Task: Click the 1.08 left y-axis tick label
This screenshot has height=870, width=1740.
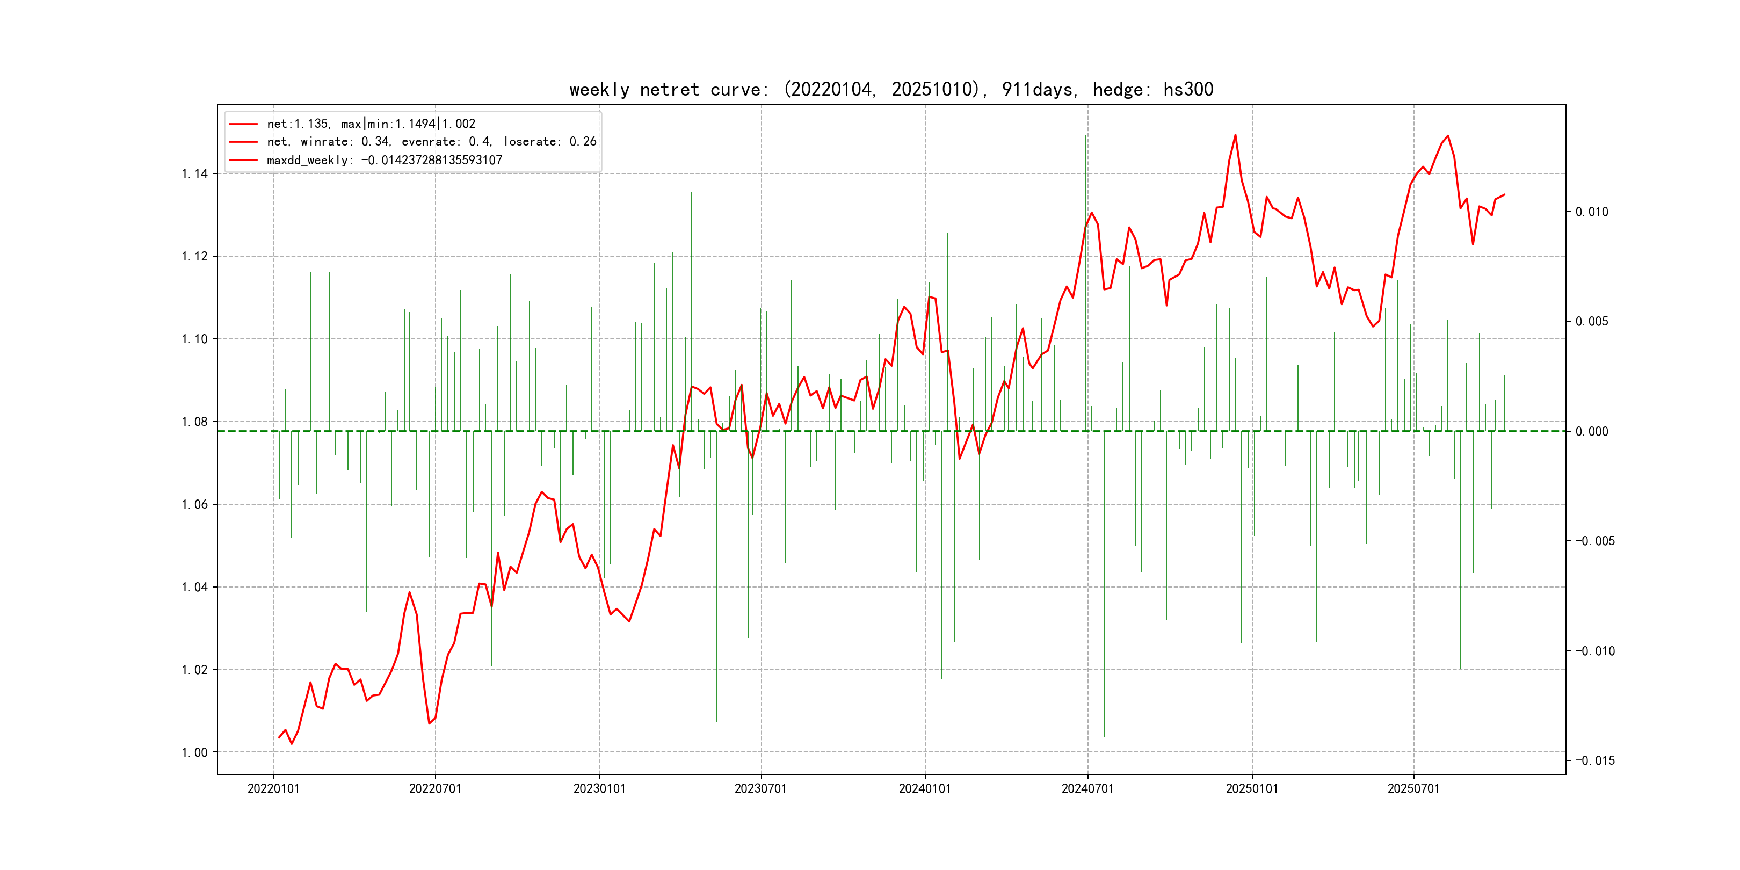Action: coord(194,422)
